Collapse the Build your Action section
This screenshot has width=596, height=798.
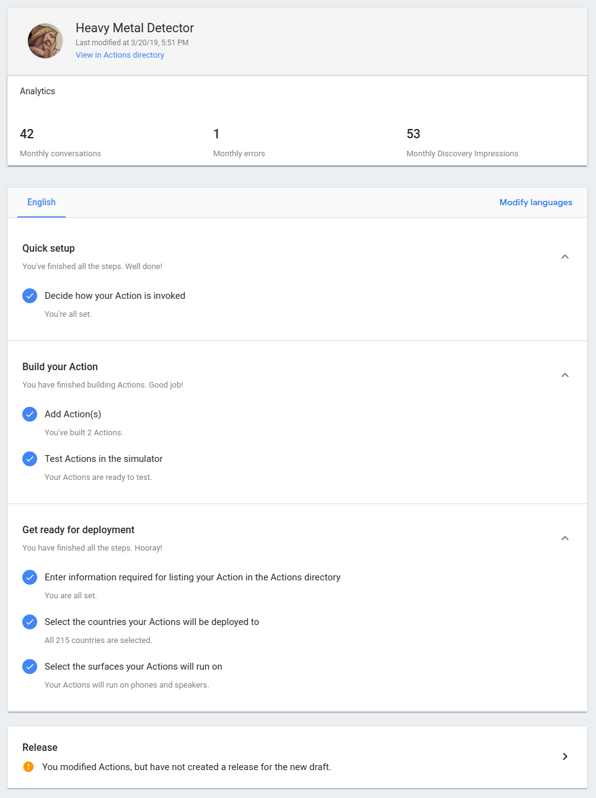click(x=564, y=375)
